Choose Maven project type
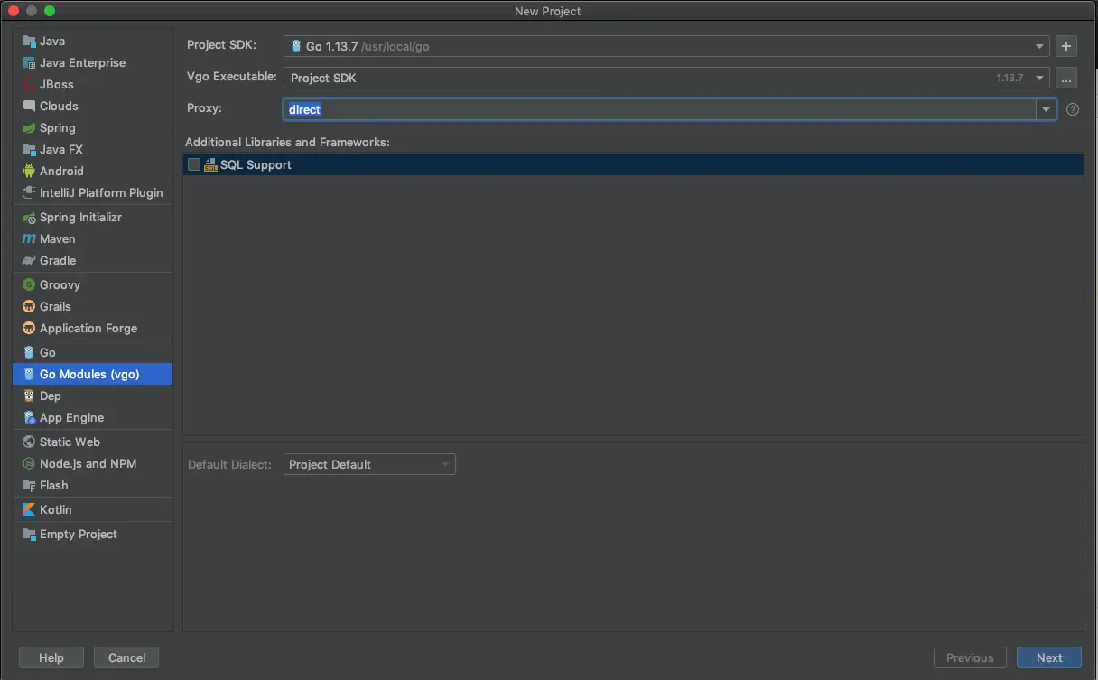This screenshot has height=680, width=1098. (92, 238)
